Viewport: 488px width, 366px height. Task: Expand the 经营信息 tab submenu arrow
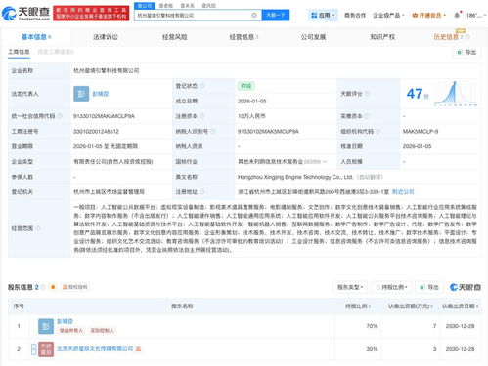coord(257,37)
